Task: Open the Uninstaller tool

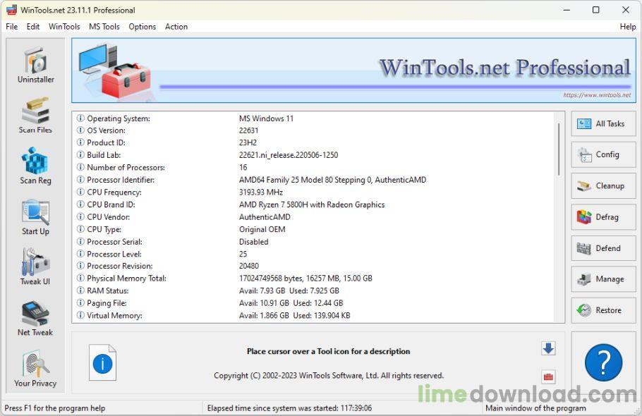Action: [x=35, y=63]
